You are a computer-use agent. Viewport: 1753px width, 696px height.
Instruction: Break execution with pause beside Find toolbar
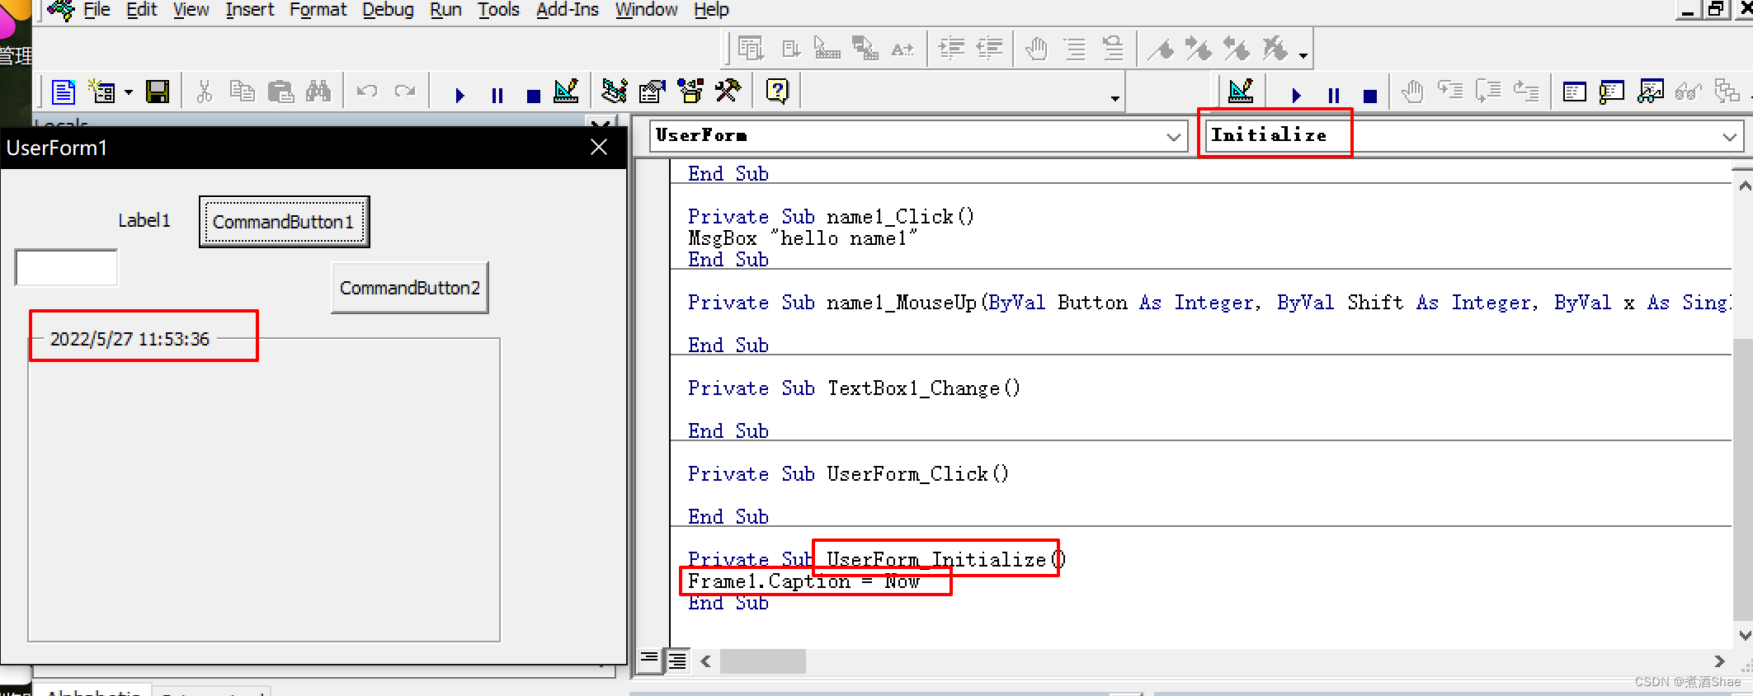[x=497, y=96]
